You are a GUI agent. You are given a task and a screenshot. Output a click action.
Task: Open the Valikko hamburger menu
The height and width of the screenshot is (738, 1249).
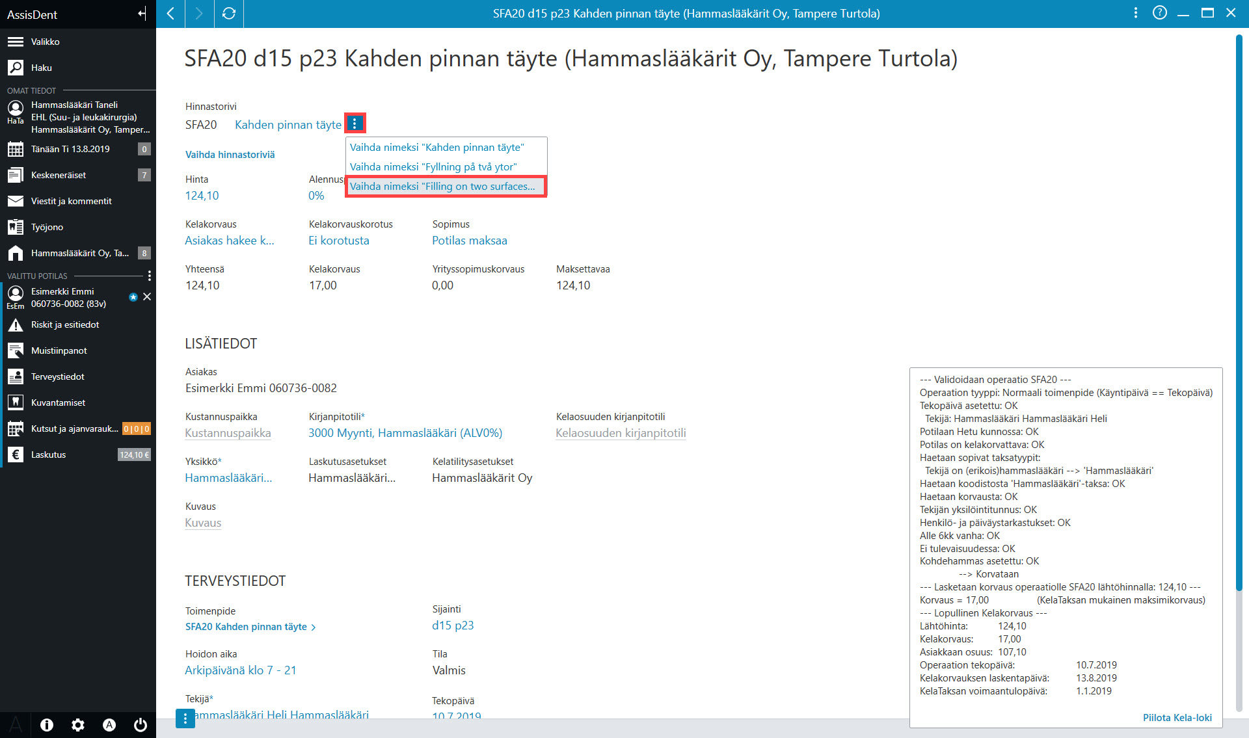[x=78, y=42]
